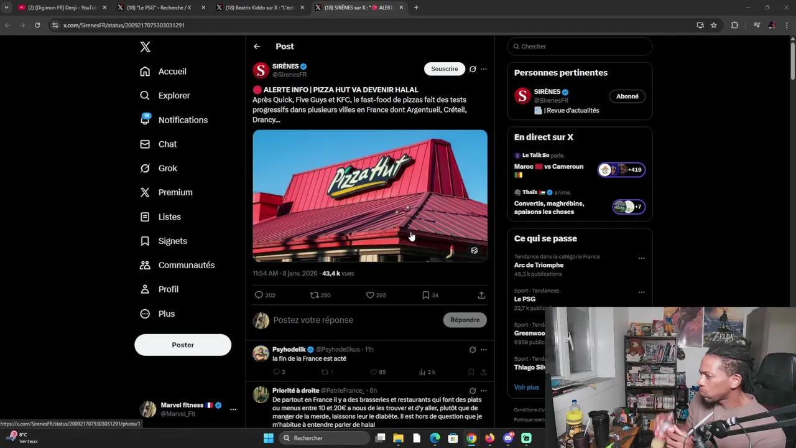Go back with the Post arrow

click(257, 47)
